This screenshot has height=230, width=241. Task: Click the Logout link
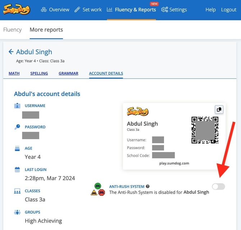pyautogui.click(x=228, y=10)
